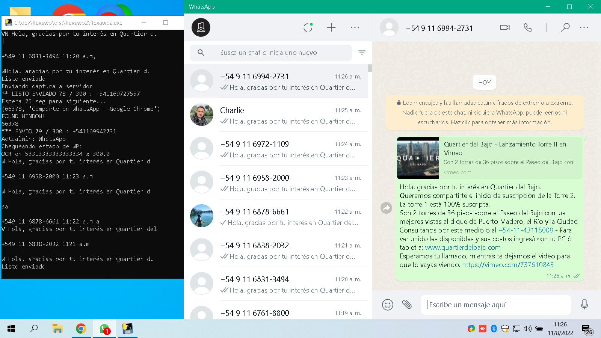Click the 11:26 a. m. message timestamp in bubble
This screenshot has height=338, width=601.
tap(559, 276)
